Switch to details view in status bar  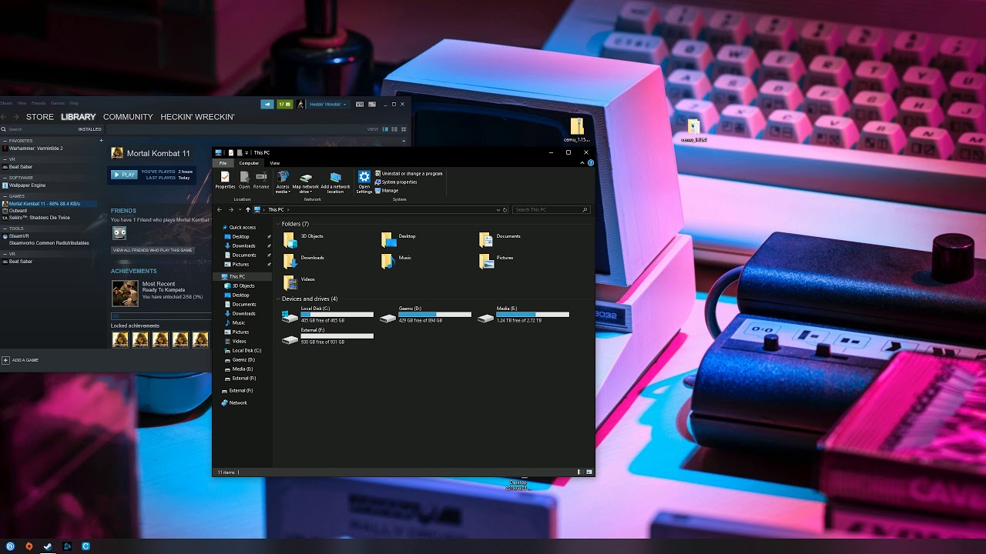pos(579,472)
